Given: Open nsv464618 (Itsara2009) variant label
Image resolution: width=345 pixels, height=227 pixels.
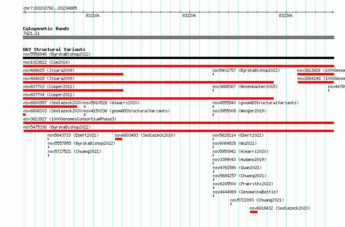Looking at the screenshot, I should point(49,78).
